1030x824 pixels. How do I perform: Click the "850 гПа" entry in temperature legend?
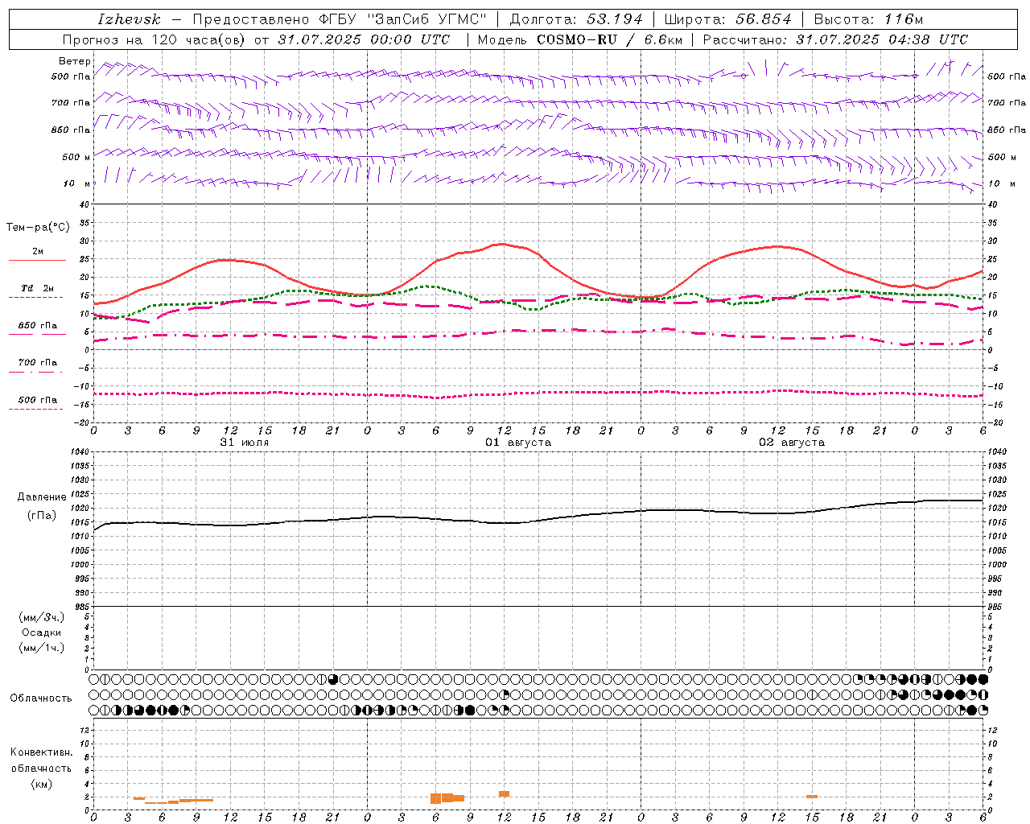[x=38, y=326]
